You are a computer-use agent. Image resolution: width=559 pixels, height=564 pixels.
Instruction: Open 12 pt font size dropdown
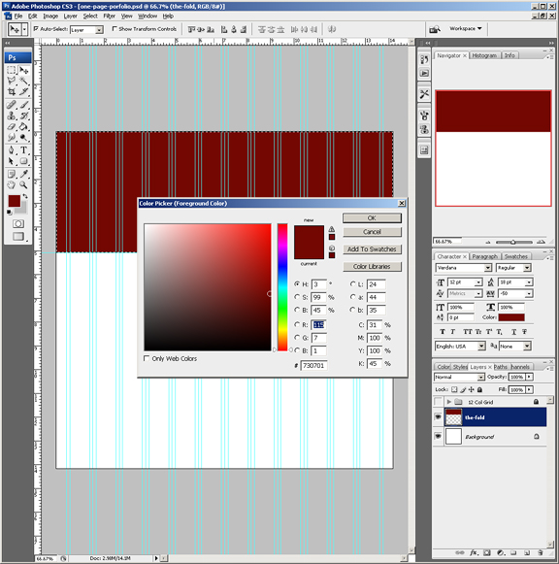point(478,282)
